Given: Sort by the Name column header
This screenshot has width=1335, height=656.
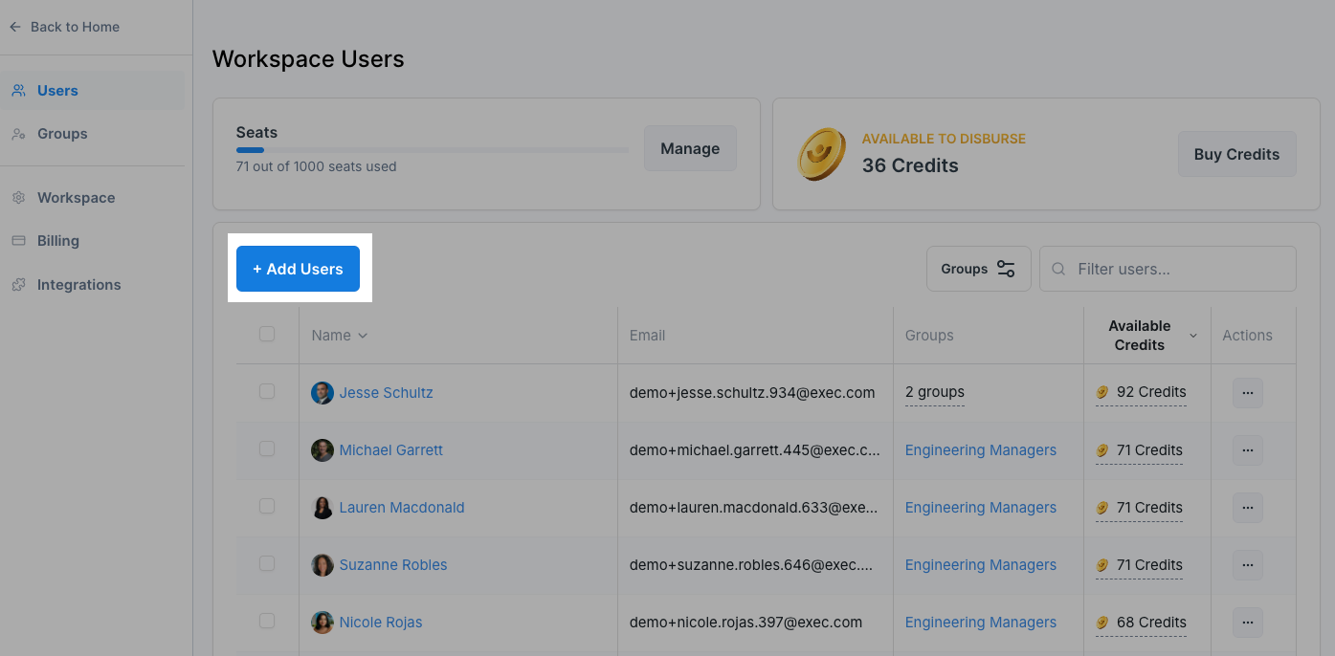Looking at the screenshot, I should pos(339,336).
